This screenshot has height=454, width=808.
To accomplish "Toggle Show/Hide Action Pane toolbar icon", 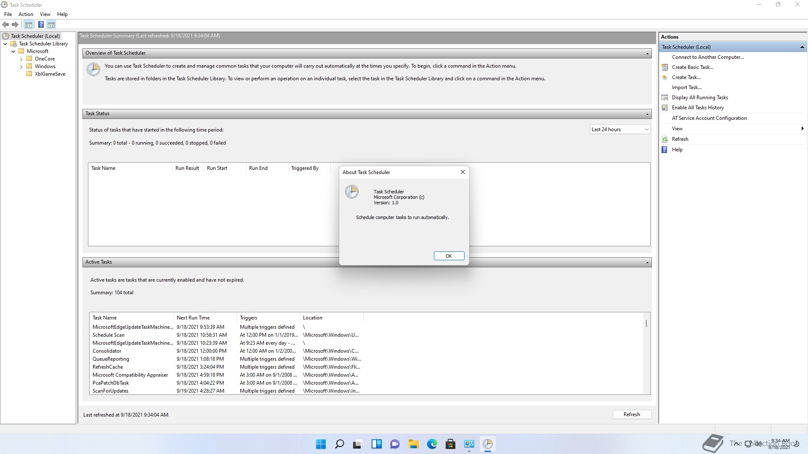I will [x=51, y=24].
